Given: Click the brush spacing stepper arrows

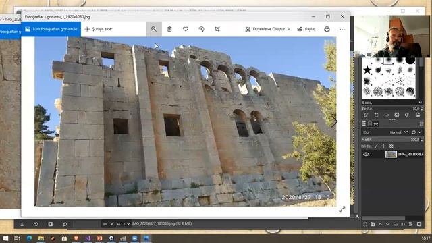Looking at the screenshot, I should pyautogui.click(x=422, y=109).
